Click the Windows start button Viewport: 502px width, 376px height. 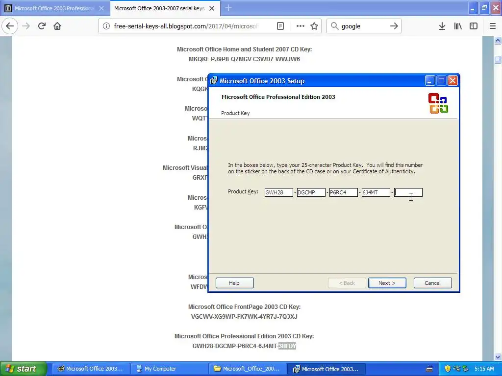[x=23, y=369]
